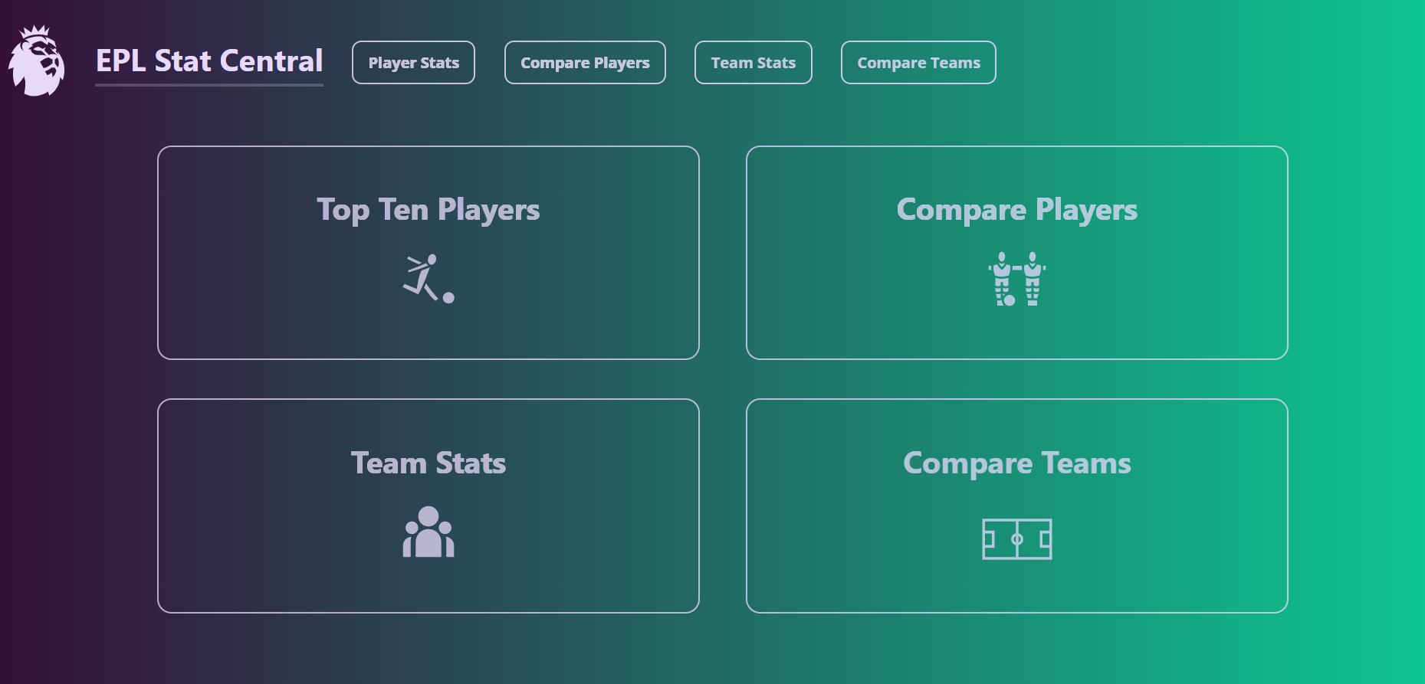Select Compare Teams in the navigation
Screen dimensions: 1425x684
click(x=918, y=62)
